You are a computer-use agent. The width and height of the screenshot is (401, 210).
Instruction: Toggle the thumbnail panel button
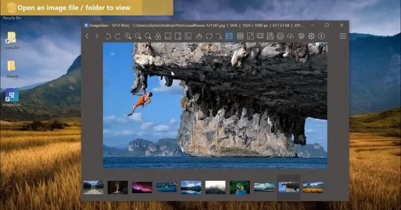tap(229, 36)
